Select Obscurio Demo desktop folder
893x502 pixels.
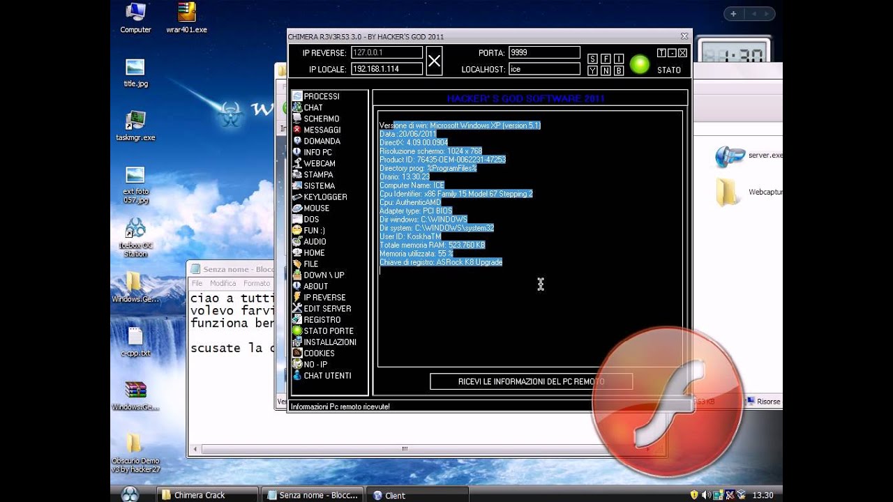point(135,453)
